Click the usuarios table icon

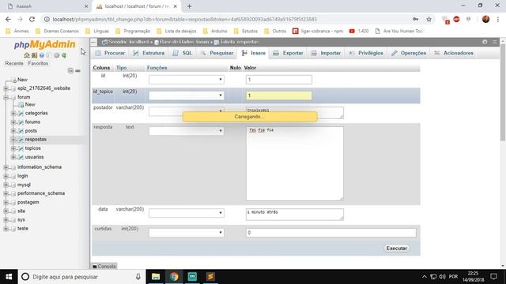coord(21,157)
